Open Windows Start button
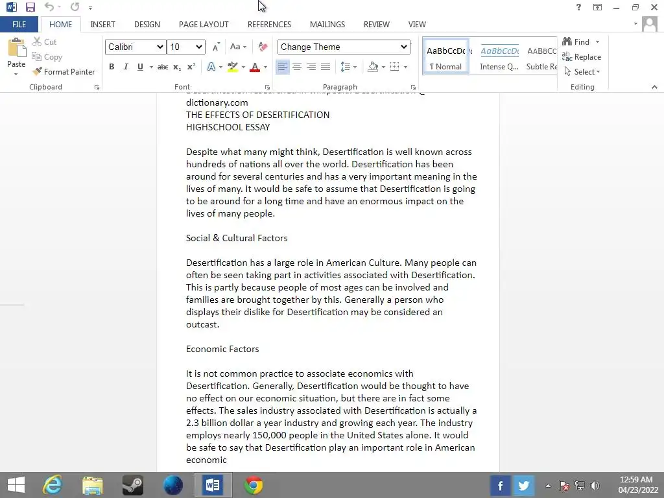664x498 pixels. point(16,485)
